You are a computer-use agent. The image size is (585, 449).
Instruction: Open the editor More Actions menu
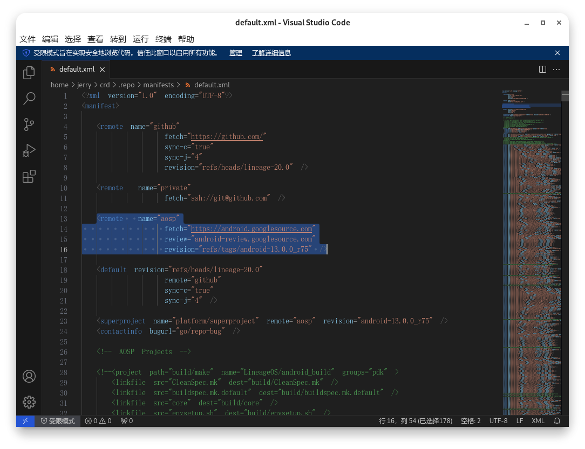556,70
